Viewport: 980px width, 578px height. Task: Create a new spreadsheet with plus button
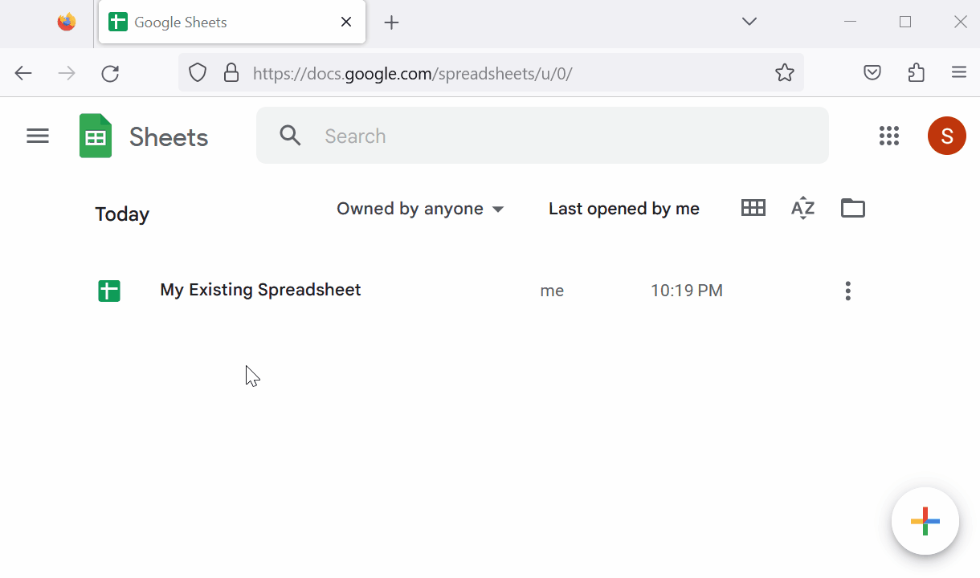click(x=925, y=521)
